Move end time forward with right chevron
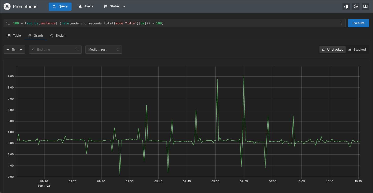This screenshot has width=373, height=193. coord(77,50)
